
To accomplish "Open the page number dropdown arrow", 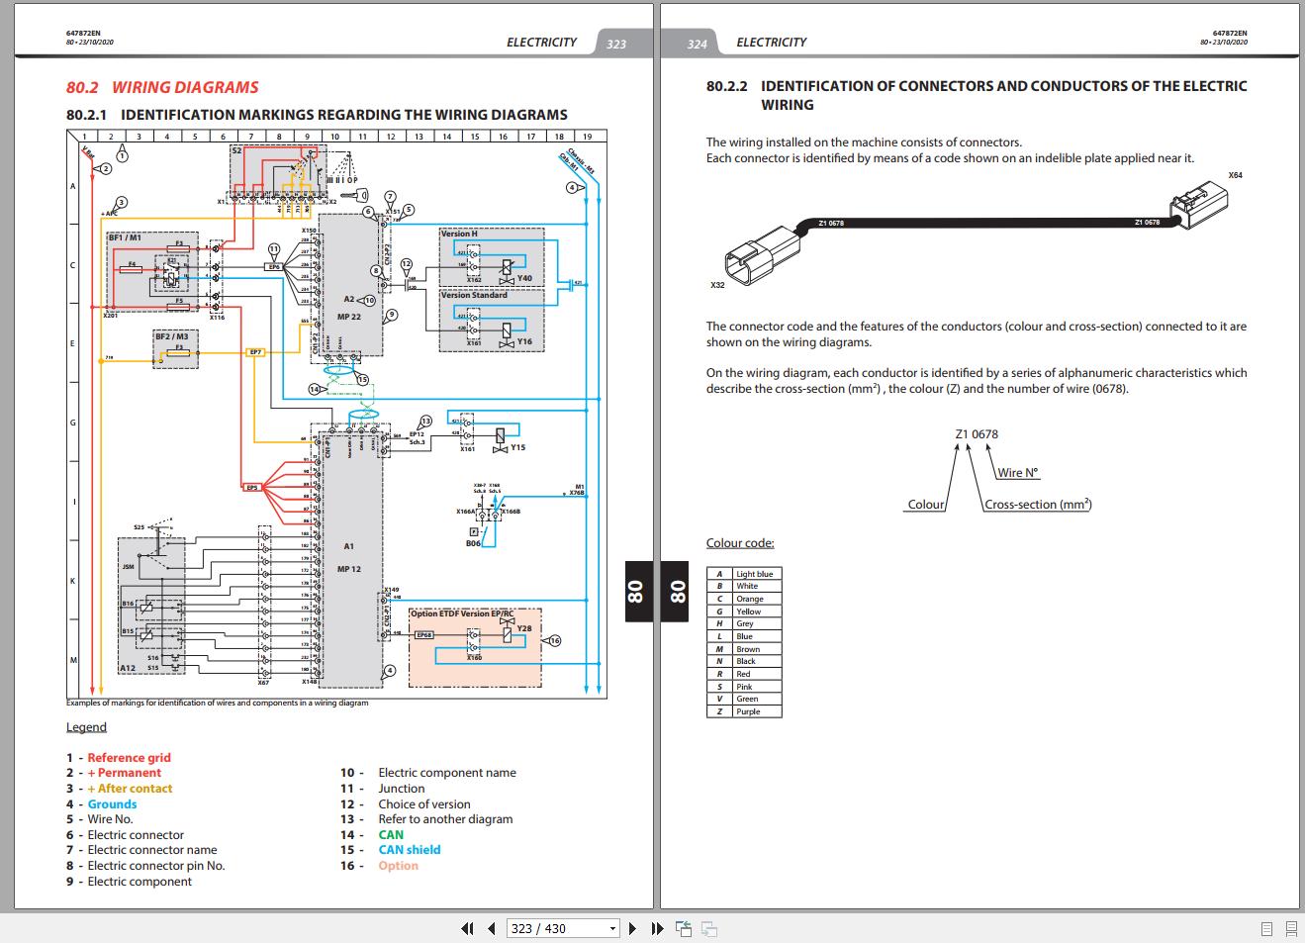I will (x=611, y=928).
